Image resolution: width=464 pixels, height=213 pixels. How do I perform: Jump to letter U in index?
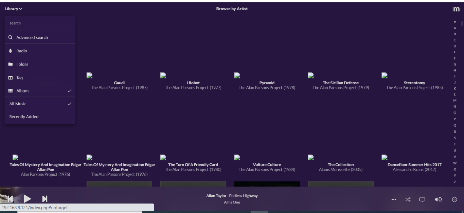pyautogui.click(x=455, y=150)
